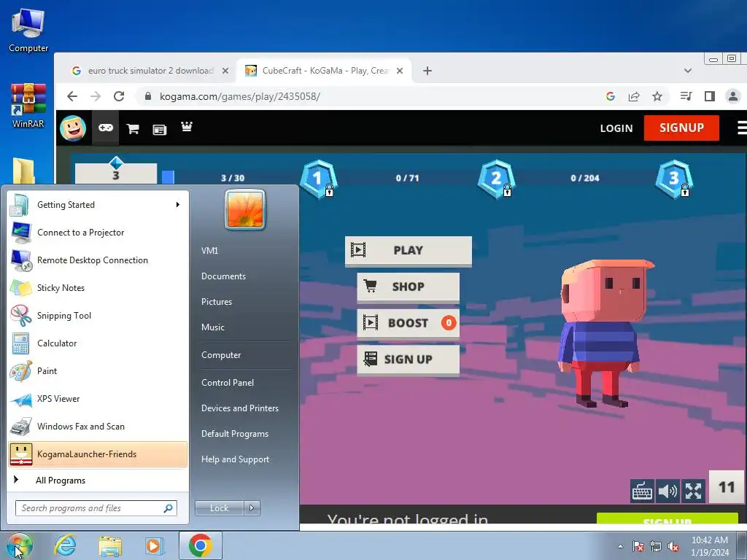
Task: Toggle game fullscreen mode
Action: [693, 491]
